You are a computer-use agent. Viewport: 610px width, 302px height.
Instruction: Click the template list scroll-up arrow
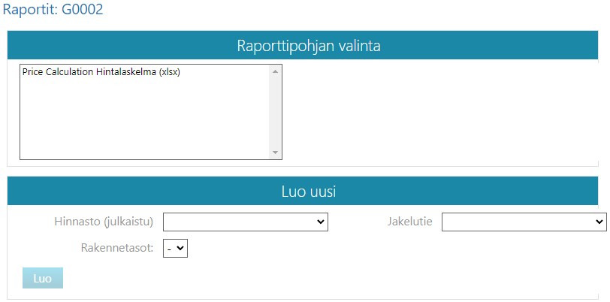pos(276,71)
